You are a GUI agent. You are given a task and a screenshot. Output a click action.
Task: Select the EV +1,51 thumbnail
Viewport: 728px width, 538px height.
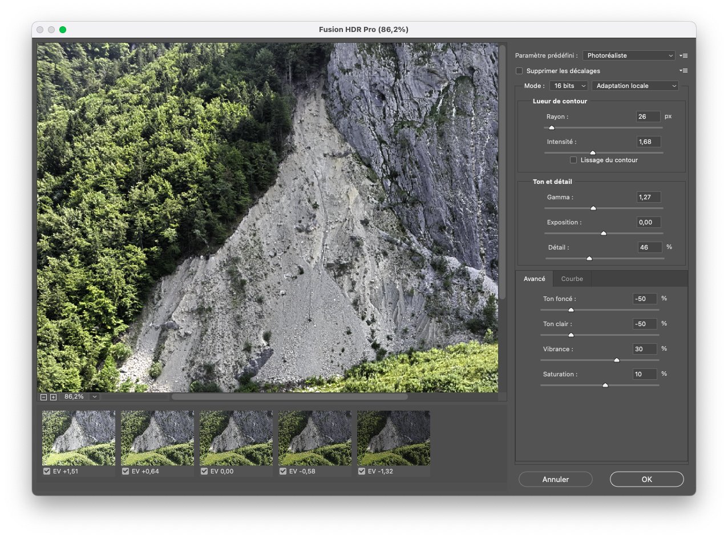[x=79, y=438]
